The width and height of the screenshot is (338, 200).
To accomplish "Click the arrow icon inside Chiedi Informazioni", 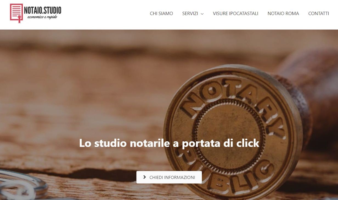I will [145, 177].
